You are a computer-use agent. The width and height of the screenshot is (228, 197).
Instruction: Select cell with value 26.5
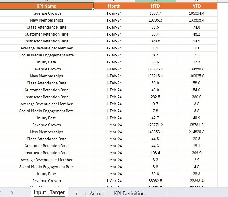(x=197, y=139)
